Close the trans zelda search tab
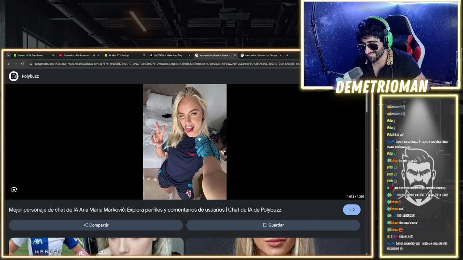 pyautogui.click(x=280, y=55)
